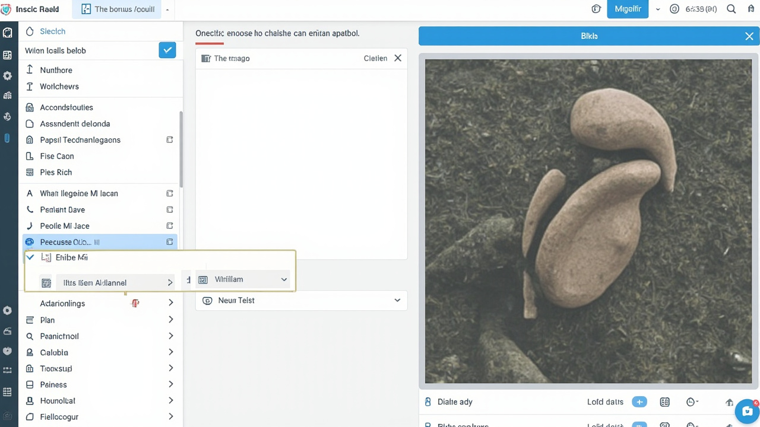
Task: Expand the Plan item in sidebar
Action: click(101, 320)
